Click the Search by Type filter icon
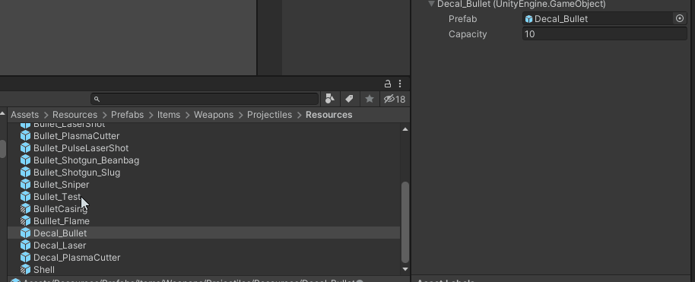The height and width of the screenshot is (282, 695). [330, 99]
